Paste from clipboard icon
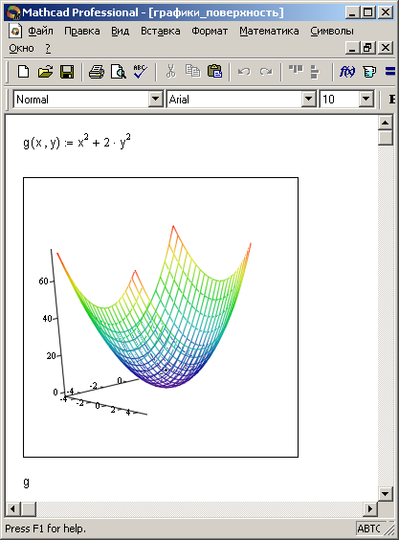The height and width of the screenshot is (540, 399). tap(215, 72)
